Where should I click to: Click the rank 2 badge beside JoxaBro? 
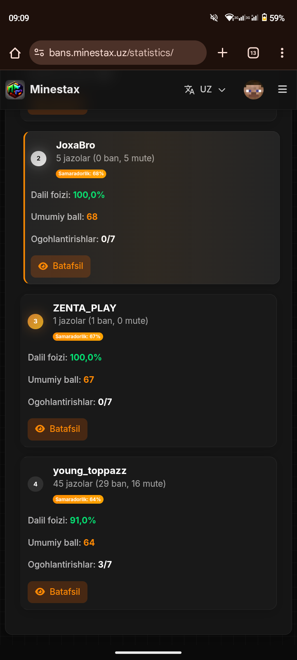point(39,158)
